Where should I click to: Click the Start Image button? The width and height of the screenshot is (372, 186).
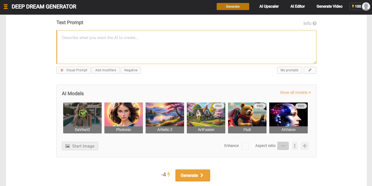tap(80, 146)
